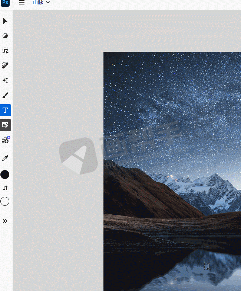
Task: Select the Brush tool
Action: 5,95
